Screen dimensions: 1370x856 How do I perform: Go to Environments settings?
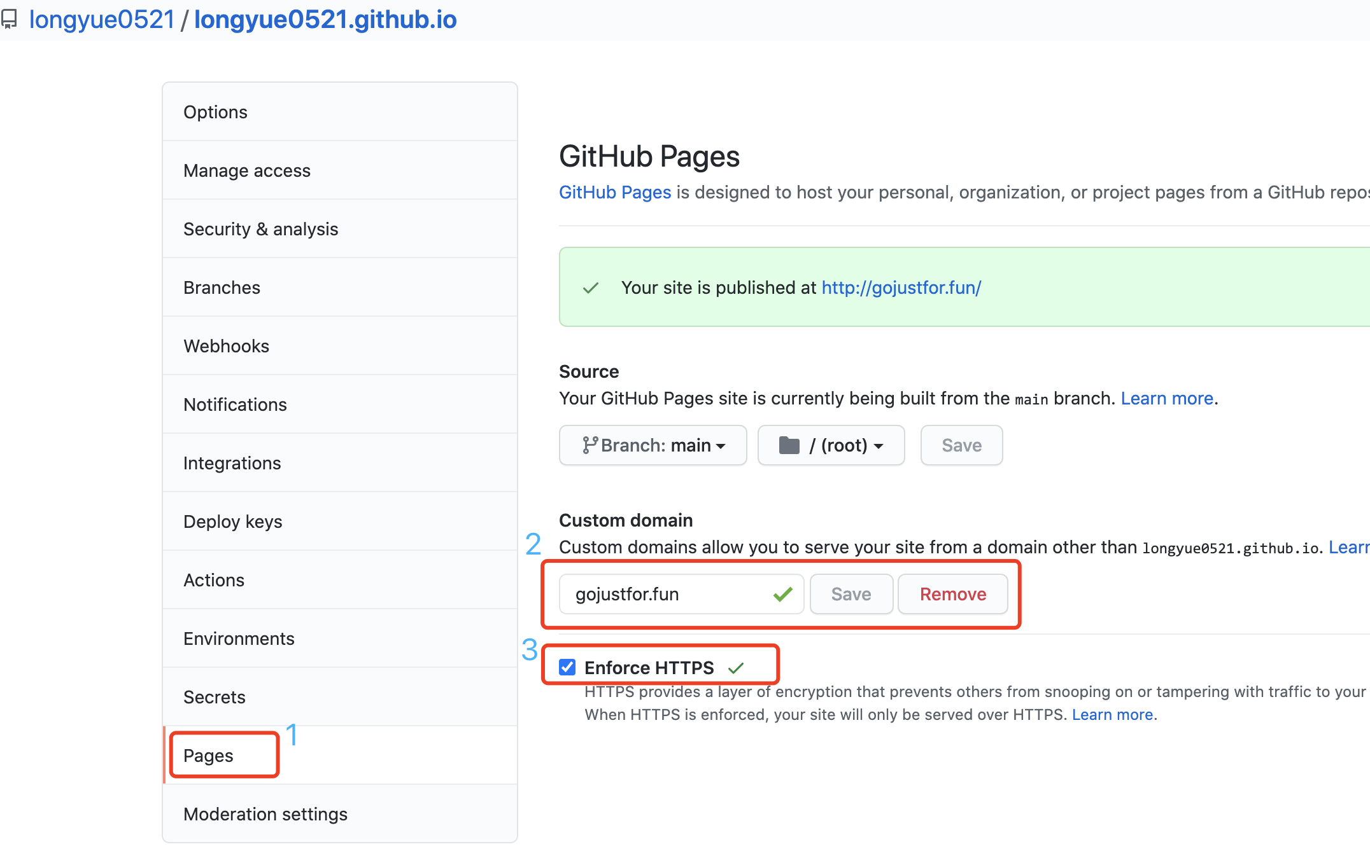[340, 639]
